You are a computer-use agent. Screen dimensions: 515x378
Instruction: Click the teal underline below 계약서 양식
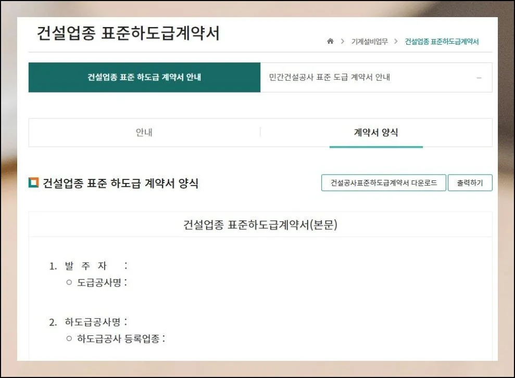point(375,148)
